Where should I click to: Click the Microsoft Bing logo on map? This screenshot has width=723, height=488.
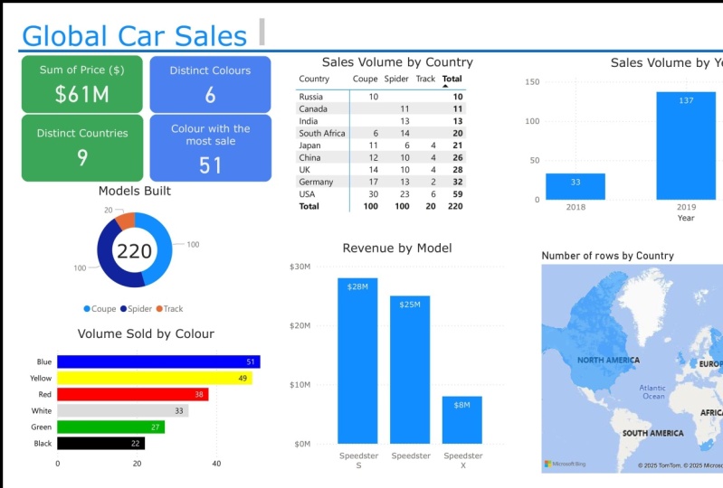566,465
